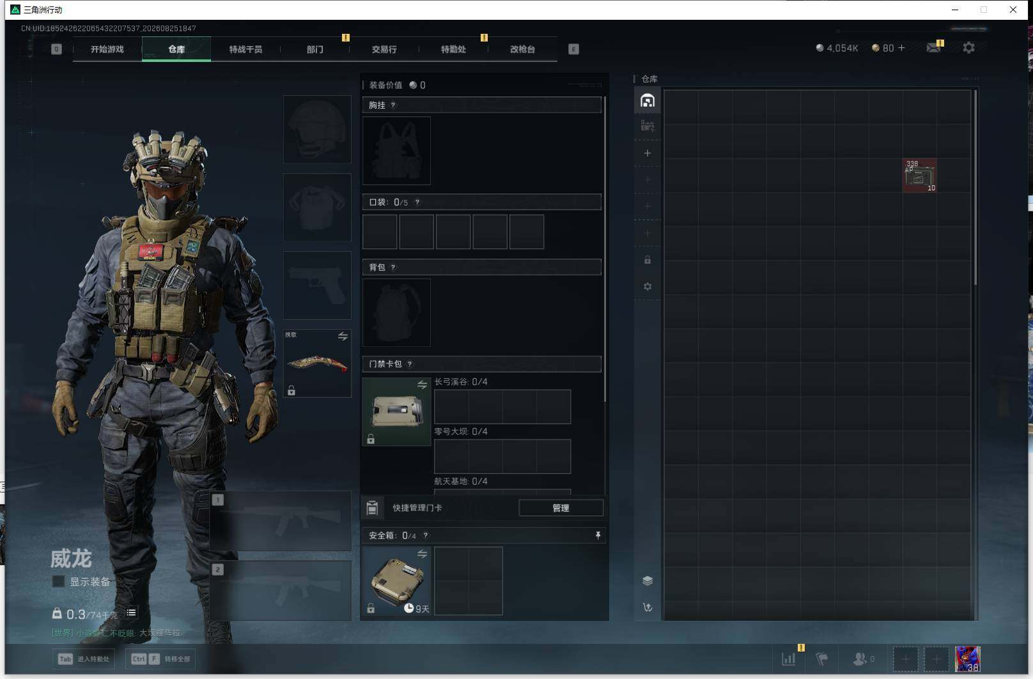Click the sort-and-upload icon below layers
This screenshot has height=679, width=1033.
click(x=648, y=607)
